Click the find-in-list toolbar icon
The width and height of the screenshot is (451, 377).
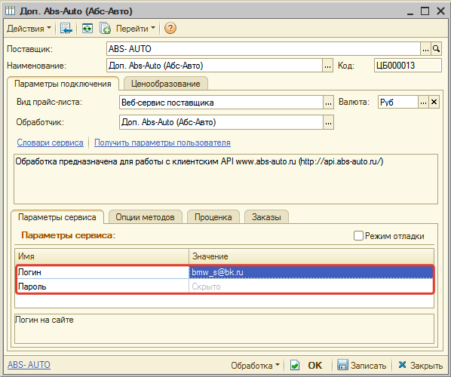point(66,29)
